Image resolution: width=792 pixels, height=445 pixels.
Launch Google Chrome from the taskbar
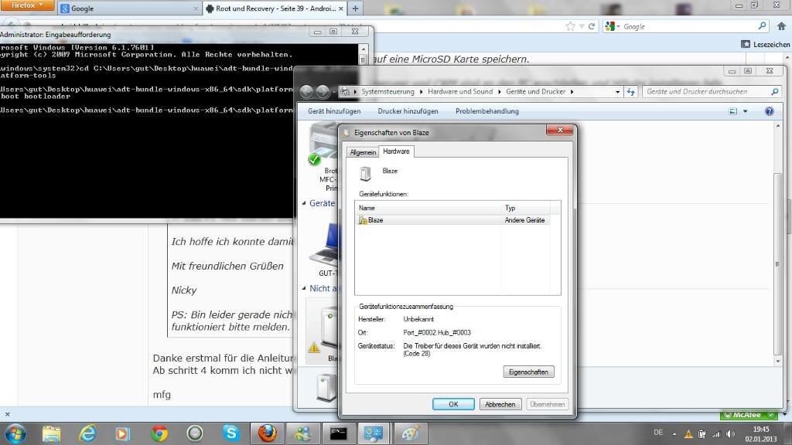point(159,433)
